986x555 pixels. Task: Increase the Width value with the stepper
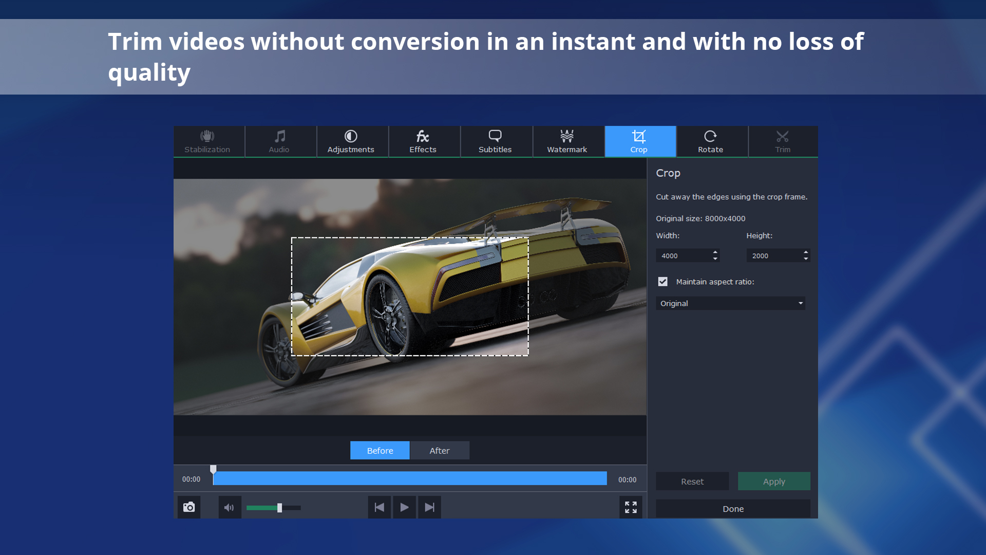point(715,253)
